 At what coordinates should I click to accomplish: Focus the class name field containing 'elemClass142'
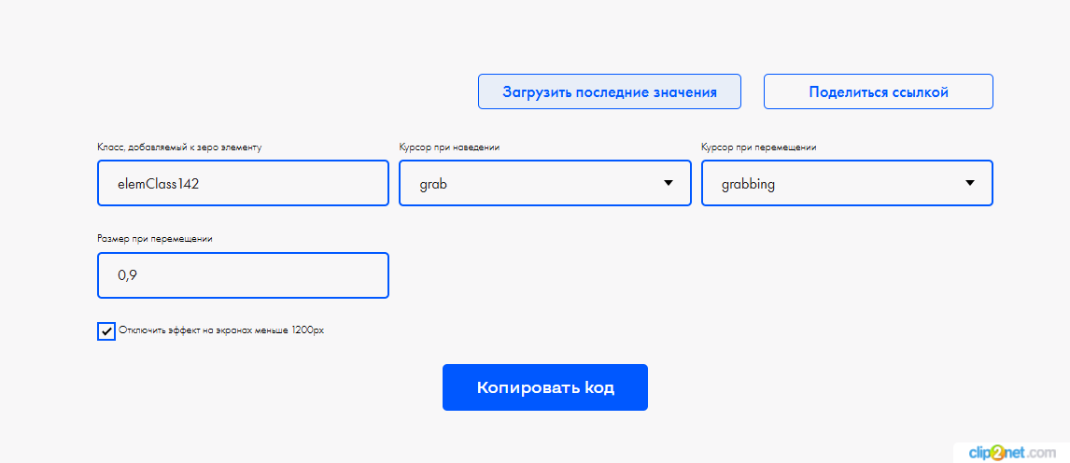[243, 184]
